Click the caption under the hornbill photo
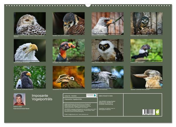 pyautogui.click(x=60, y=89)
